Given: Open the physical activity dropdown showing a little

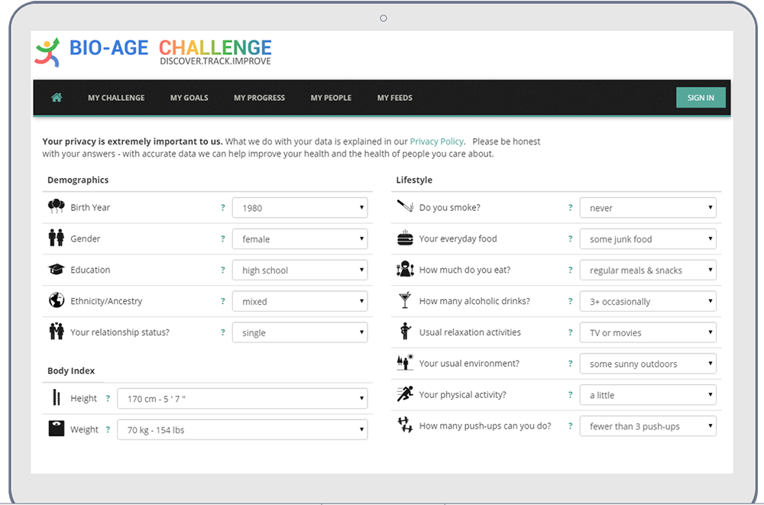Looking at the screenshot, I should pyautogui.click(x=648, y=395).
